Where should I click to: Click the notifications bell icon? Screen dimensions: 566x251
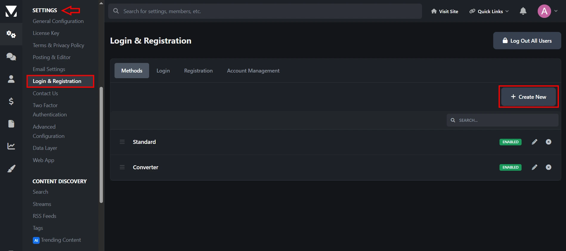(523, 11)
